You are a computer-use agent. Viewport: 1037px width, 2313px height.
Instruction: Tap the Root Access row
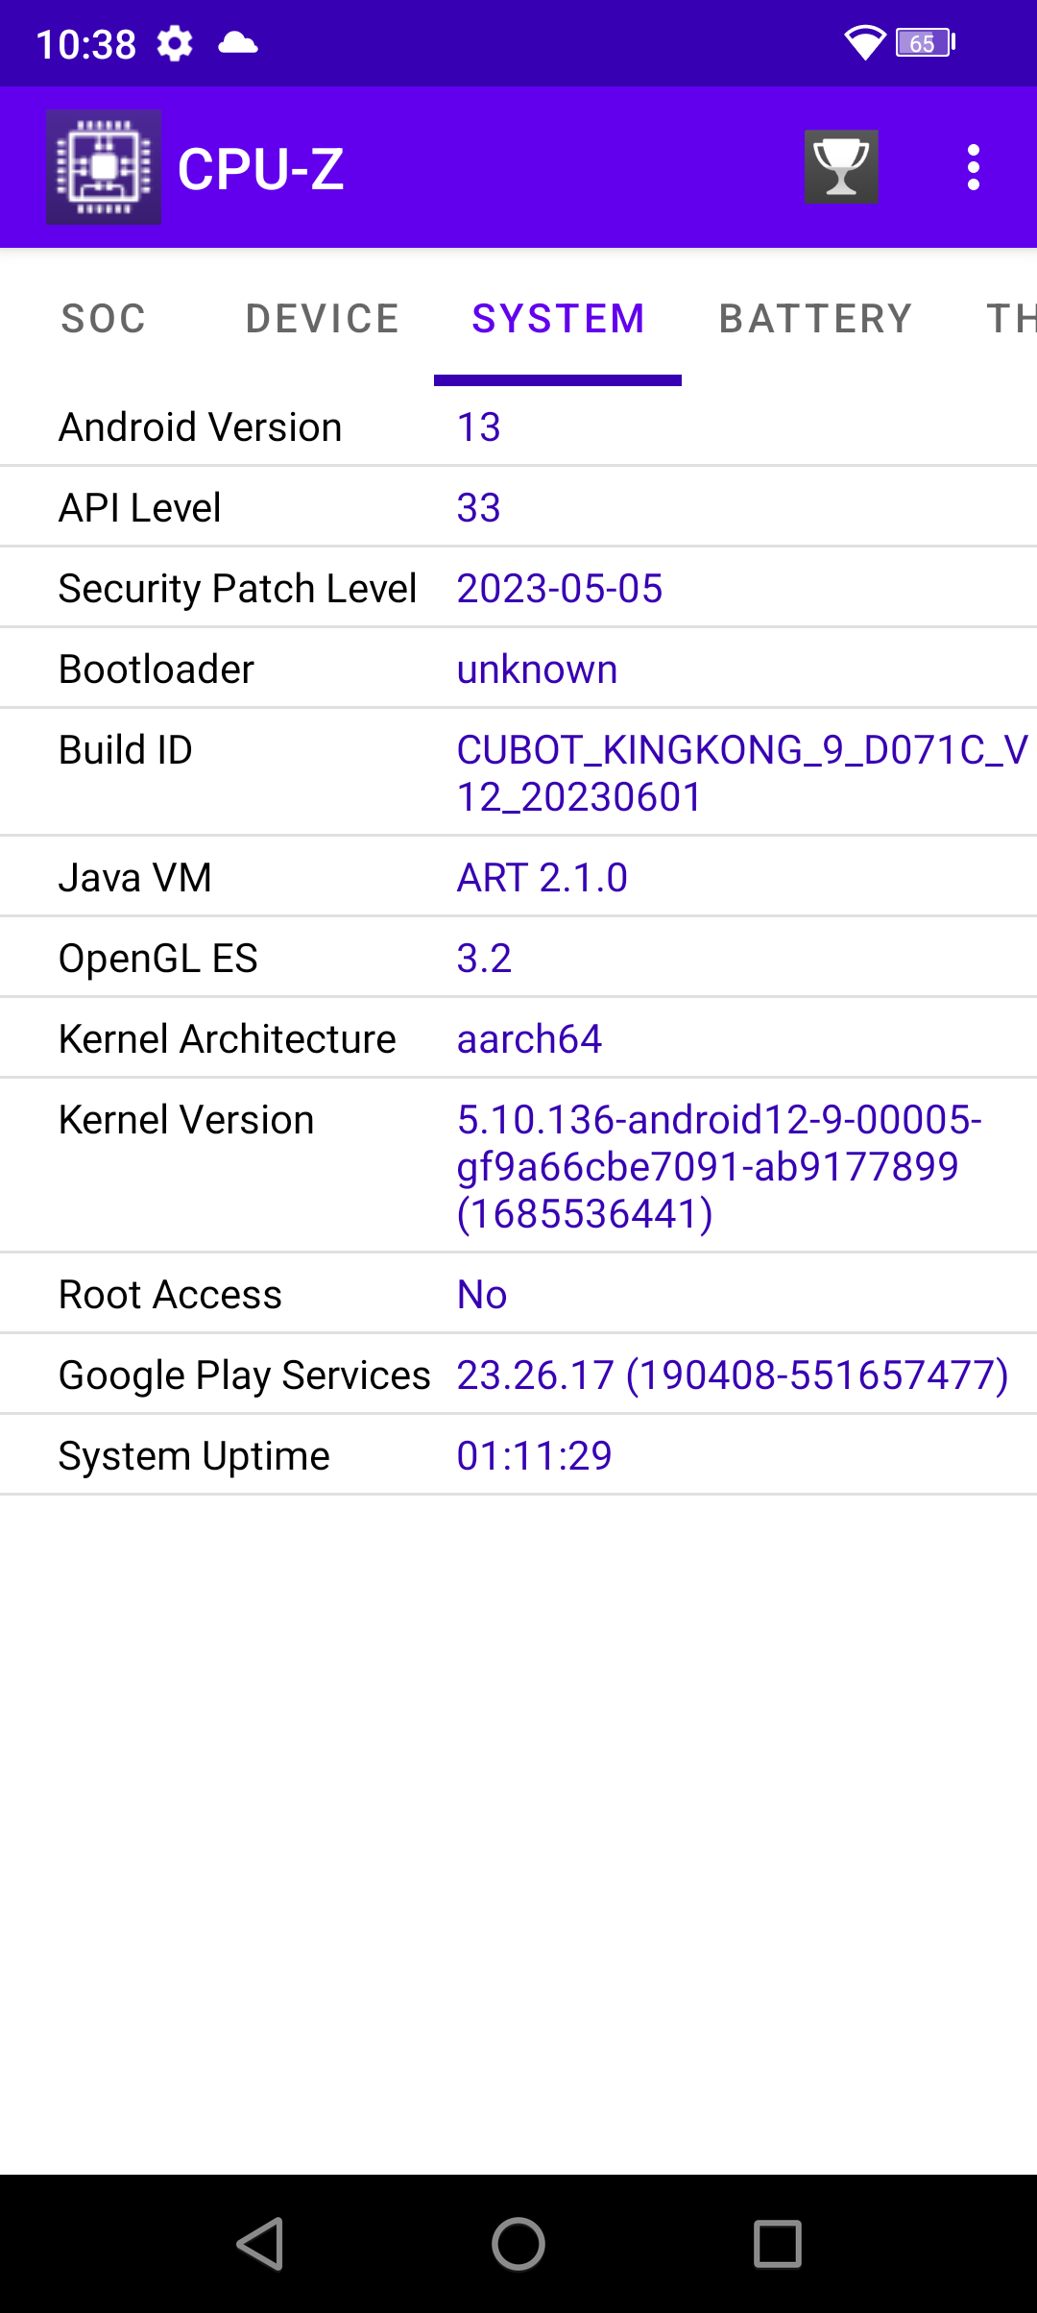[x=518, y=1294]
